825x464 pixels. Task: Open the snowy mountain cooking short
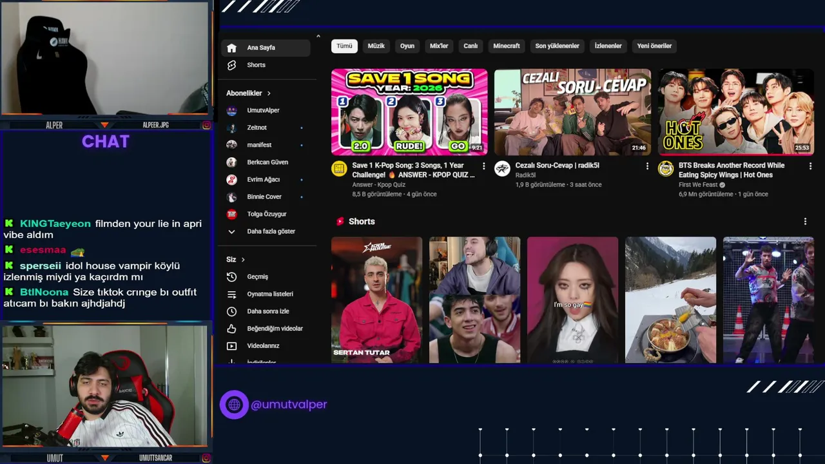(670, 300)
